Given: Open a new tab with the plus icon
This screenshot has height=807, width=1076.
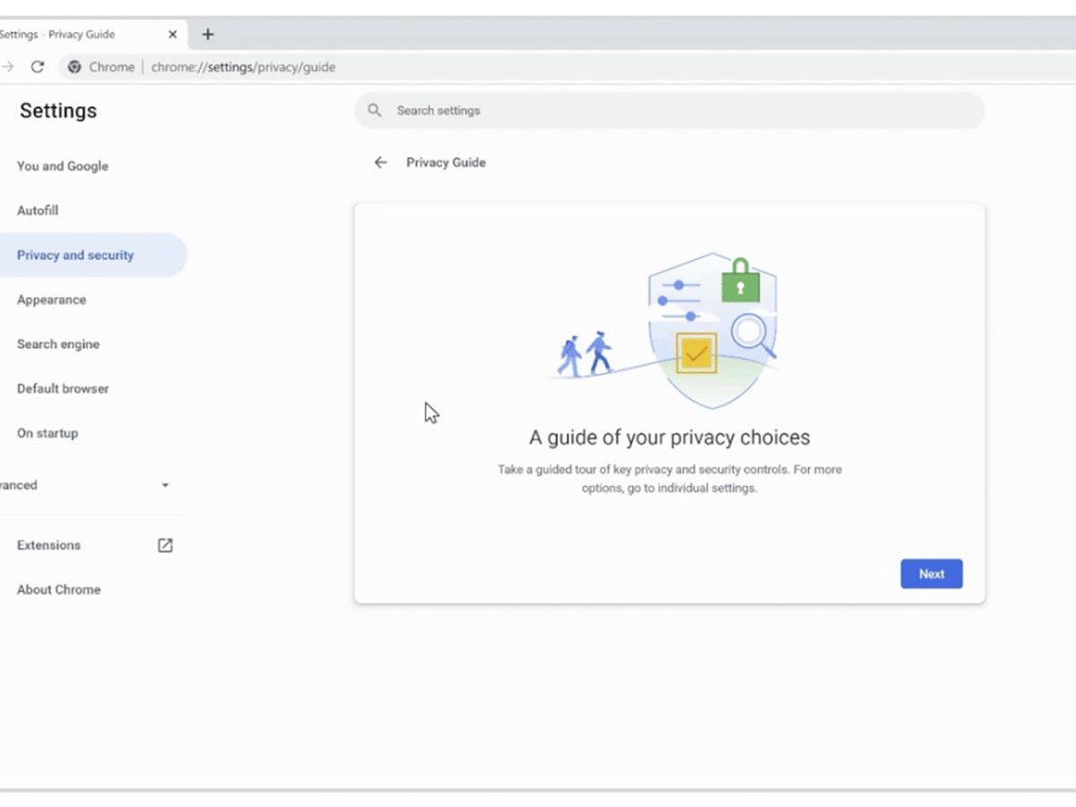Looking at the screenshot, I should pyautogui.click(x=207, y=34).
